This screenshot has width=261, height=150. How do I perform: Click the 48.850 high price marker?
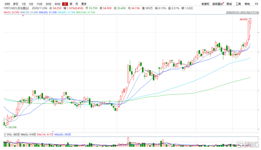(243, 19)
